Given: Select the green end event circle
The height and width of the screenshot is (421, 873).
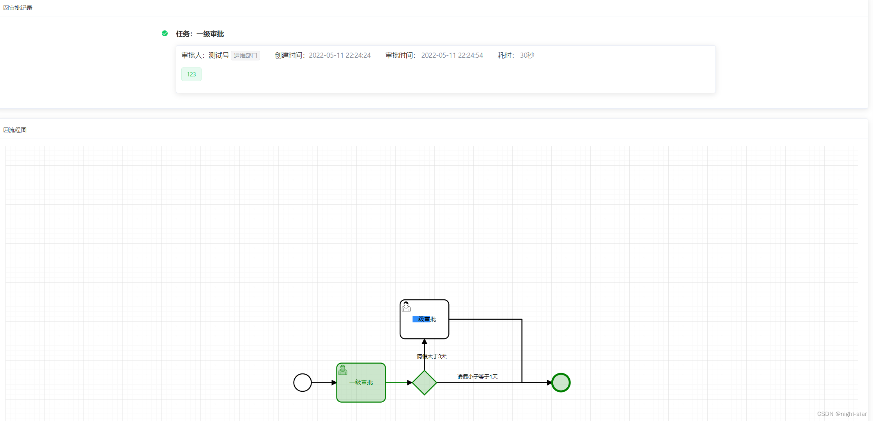Looking at the screenshot, I should [x=561, y=383].
